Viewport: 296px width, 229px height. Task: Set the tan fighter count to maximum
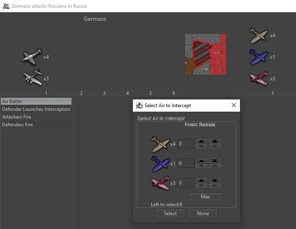coord(215,141)
